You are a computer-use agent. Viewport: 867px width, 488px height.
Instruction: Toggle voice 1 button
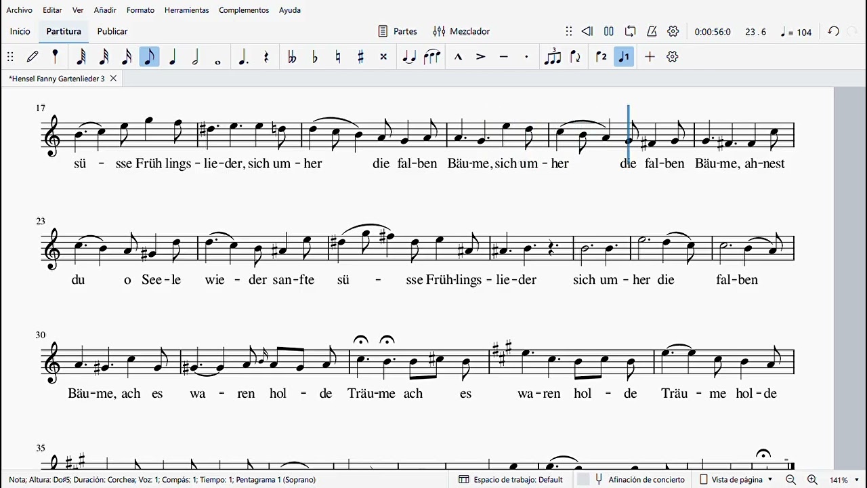[624, 57]
